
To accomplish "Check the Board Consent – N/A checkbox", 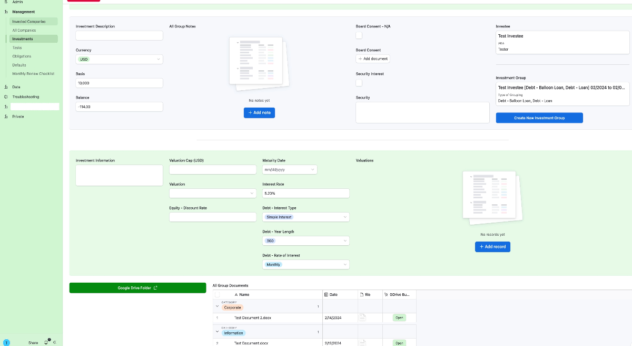I will point(359,35).
